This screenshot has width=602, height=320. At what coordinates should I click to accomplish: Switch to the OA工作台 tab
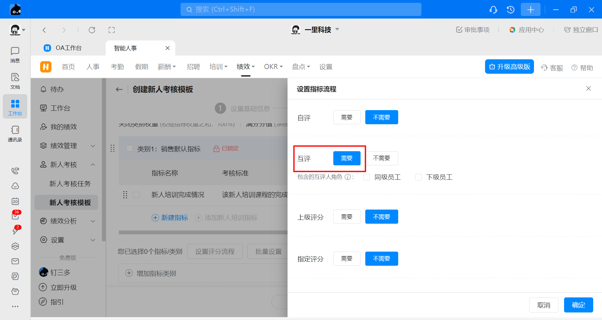coord(68,48)
